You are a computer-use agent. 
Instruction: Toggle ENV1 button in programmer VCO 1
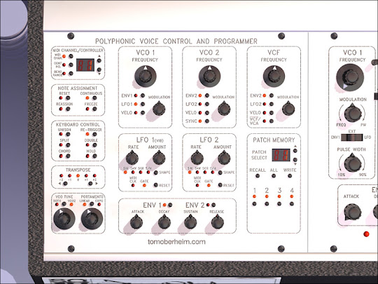pyautogui.click(x=143, y=95)
